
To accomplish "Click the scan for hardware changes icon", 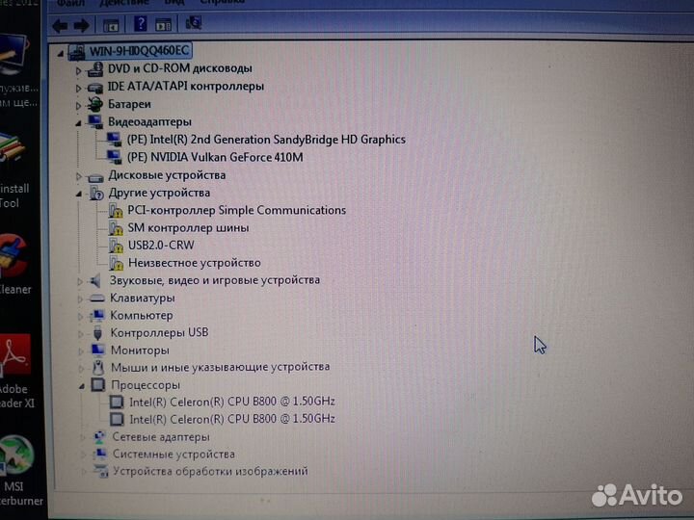I will pyautogui.click(x=194, y=22).
